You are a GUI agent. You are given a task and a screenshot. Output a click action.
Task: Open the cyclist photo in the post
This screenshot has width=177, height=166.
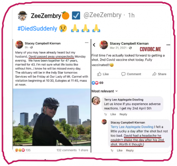tap(52, 117)
